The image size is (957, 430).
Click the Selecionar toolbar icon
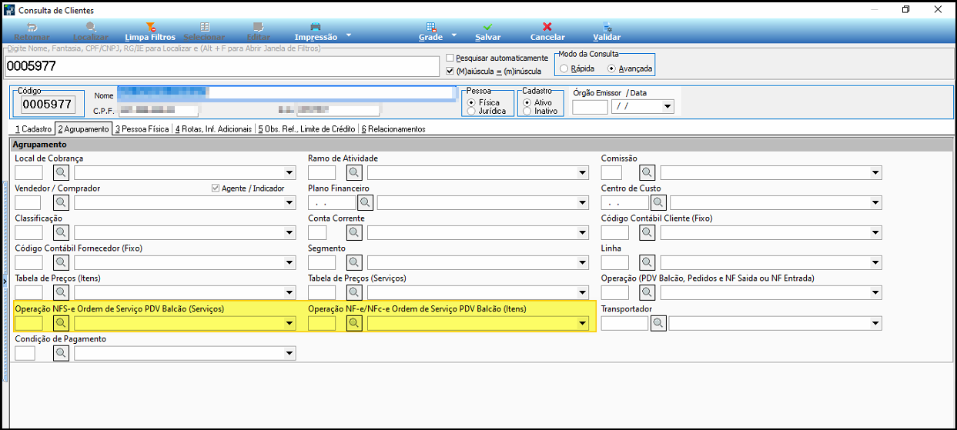204,32
